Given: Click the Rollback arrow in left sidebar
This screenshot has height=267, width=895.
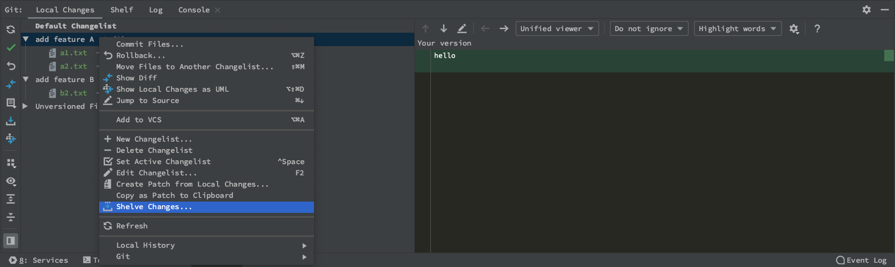Looking at the screenshot, I should point(11,66).
